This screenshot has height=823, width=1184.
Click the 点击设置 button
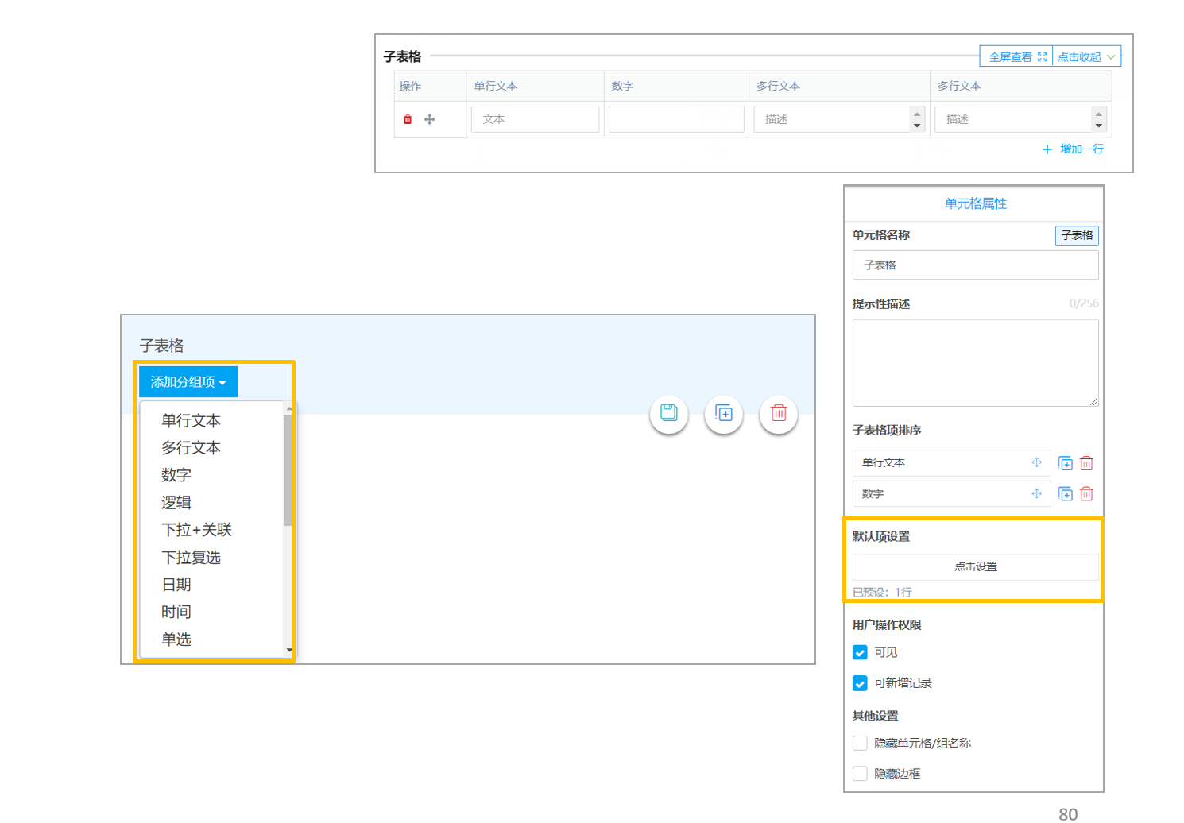tap(976, 567)
